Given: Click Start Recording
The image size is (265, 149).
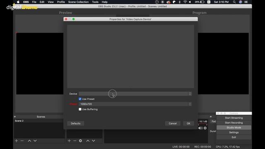Looking at the screenshot, I should point(234,123).
